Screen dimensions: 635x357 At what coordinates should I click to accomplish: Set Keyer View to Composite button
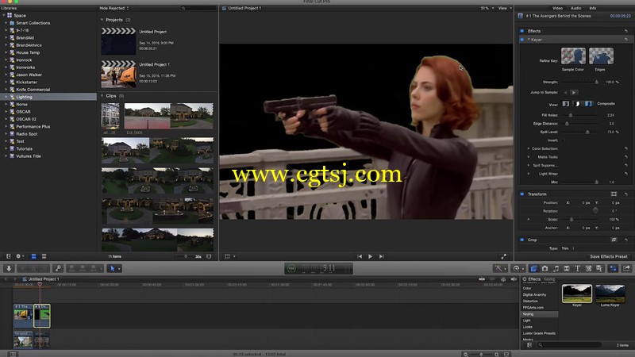[588, 104]
